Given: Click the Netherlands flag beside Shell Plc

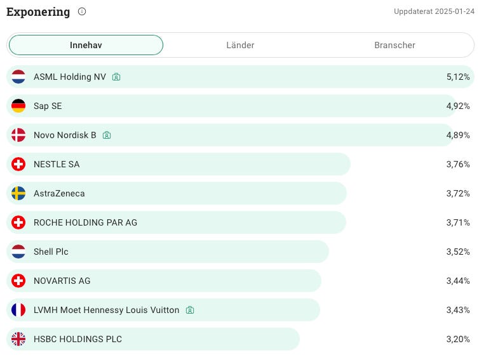Looking at the screenshot, I should [18, 252].
